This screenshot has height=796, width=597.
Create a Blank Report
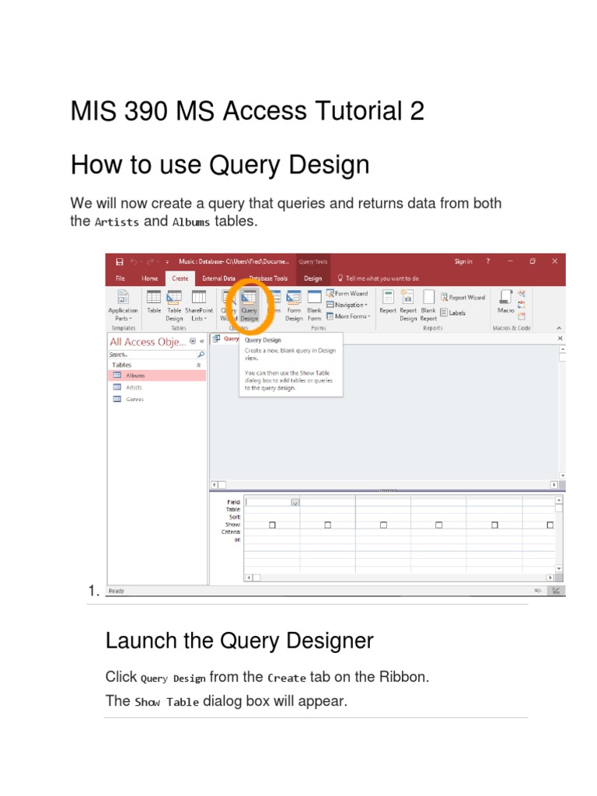click(x=428, y=305)
